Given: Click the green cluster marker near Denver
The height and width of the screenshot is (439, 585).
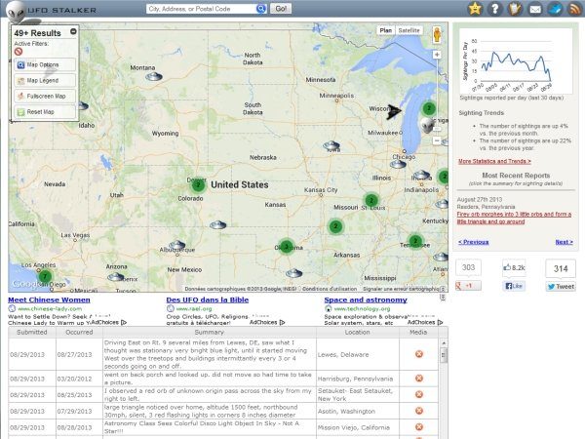Looking at the screenshot, I should (198, 184).
